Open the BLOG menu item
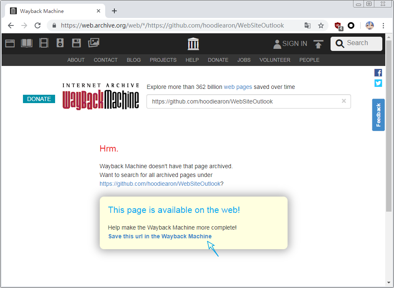 134,60
